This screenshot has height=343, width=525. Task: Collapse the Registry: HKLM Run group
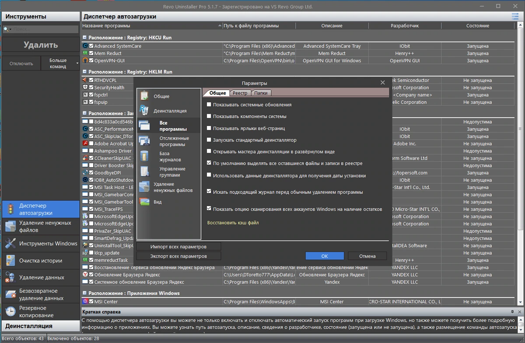(x=85, y=72)
